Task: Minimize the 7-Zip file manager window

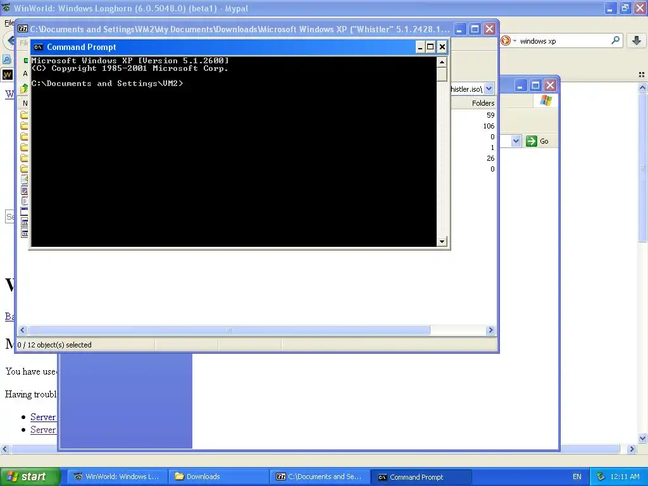Action: [459, 29]
